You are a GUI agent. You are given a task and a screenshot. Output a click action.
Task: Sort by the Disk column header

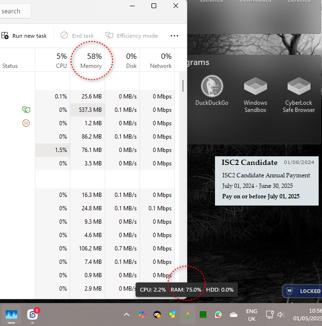[x=122, y=60]
